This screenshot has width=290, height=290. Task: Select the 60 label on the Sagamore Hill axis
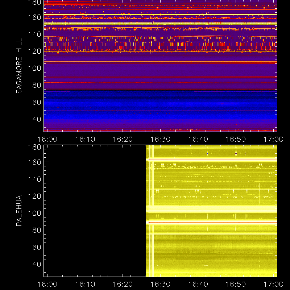[37, 102]
